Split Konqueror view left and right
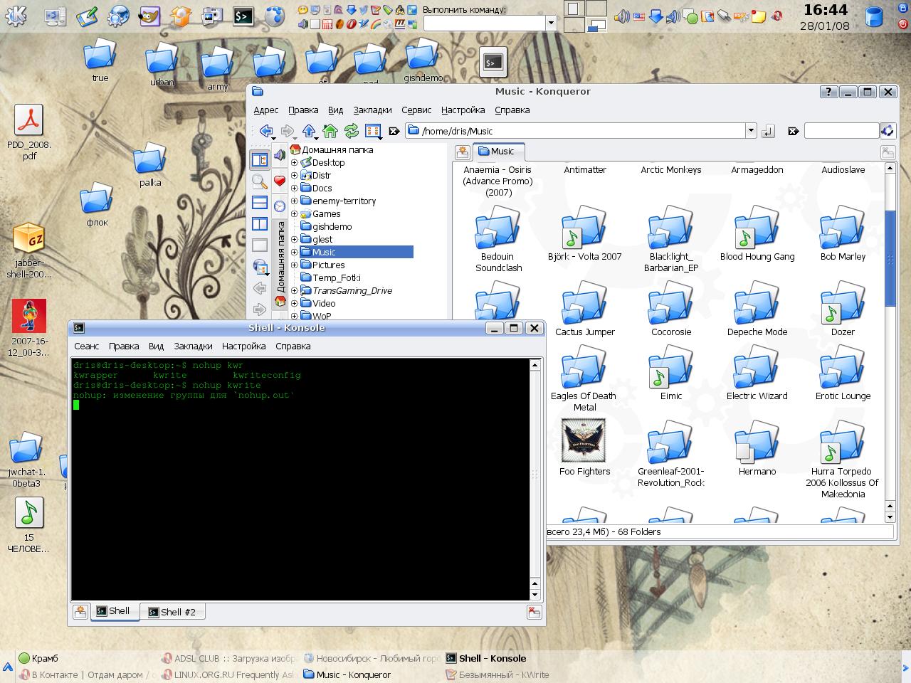Viewport: 911px width, 683px height. [x=260, y=224]
